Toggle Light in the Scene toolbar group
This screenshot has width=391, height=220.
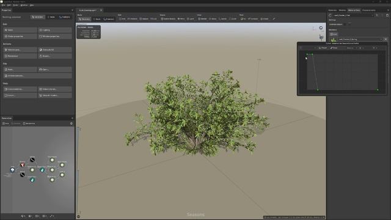(191, 19)
